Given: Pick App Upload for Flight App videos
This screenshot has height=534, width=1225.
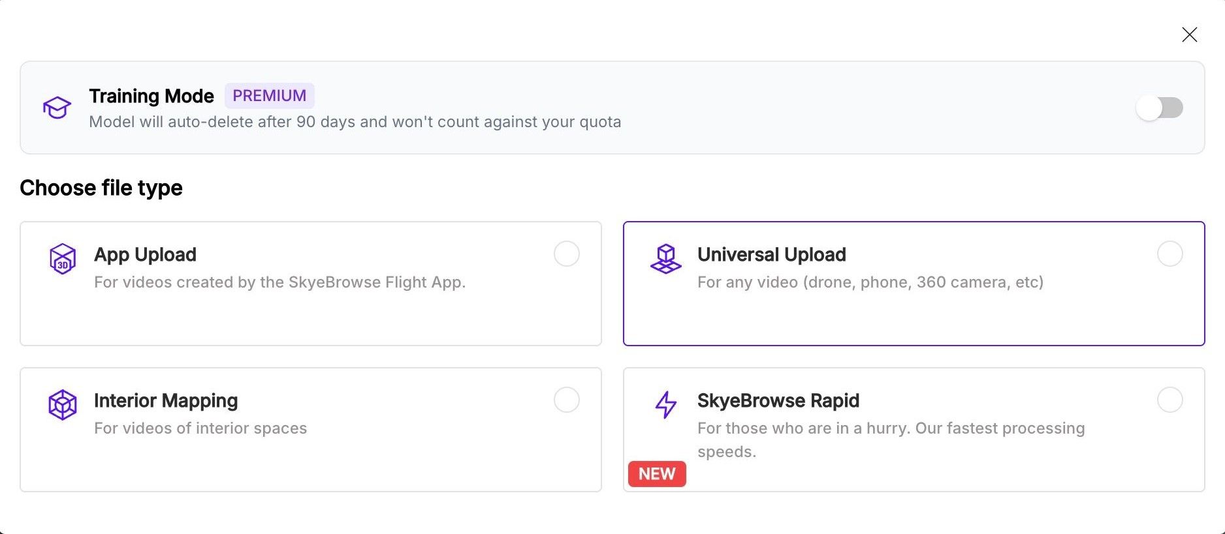Looking at the screenshot, I should pyautogui.click(x=310, y=283).
